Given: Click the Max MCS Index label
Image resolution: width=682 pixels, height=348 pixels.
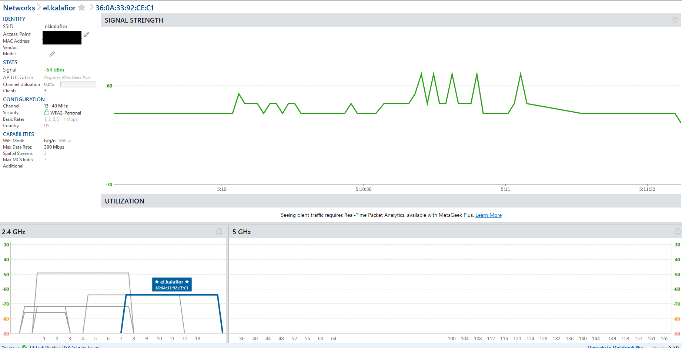Looking at the screenshot, I should click(18, 160).
